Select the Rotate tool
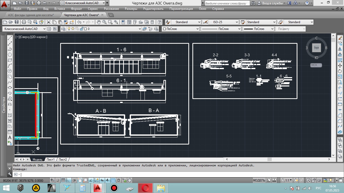Viewport: 344px width, 193px height. (340, 71)
